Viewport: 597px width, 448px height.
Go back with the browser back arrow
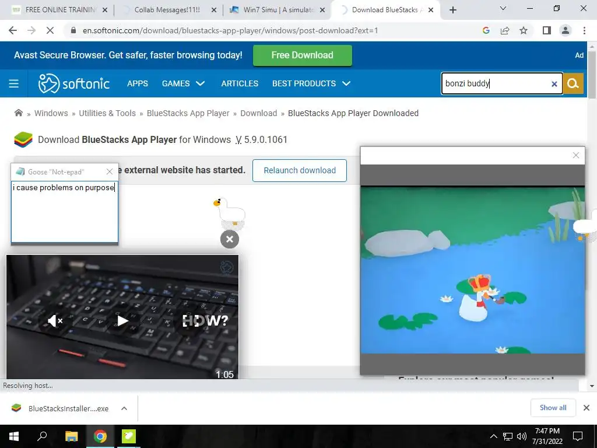(x=13, y=30)
